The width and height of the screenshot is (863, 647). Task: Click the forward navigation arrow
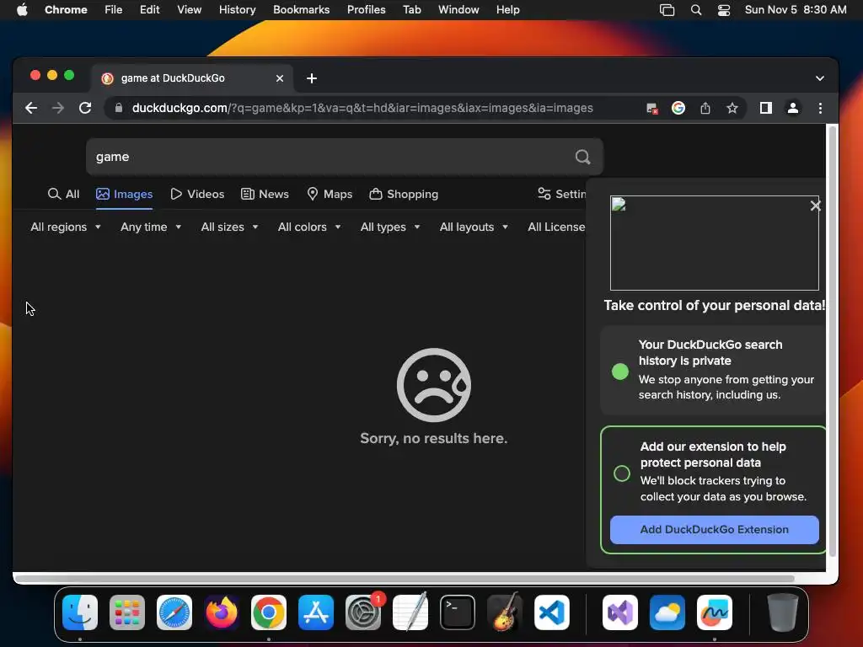click(58, 108)
